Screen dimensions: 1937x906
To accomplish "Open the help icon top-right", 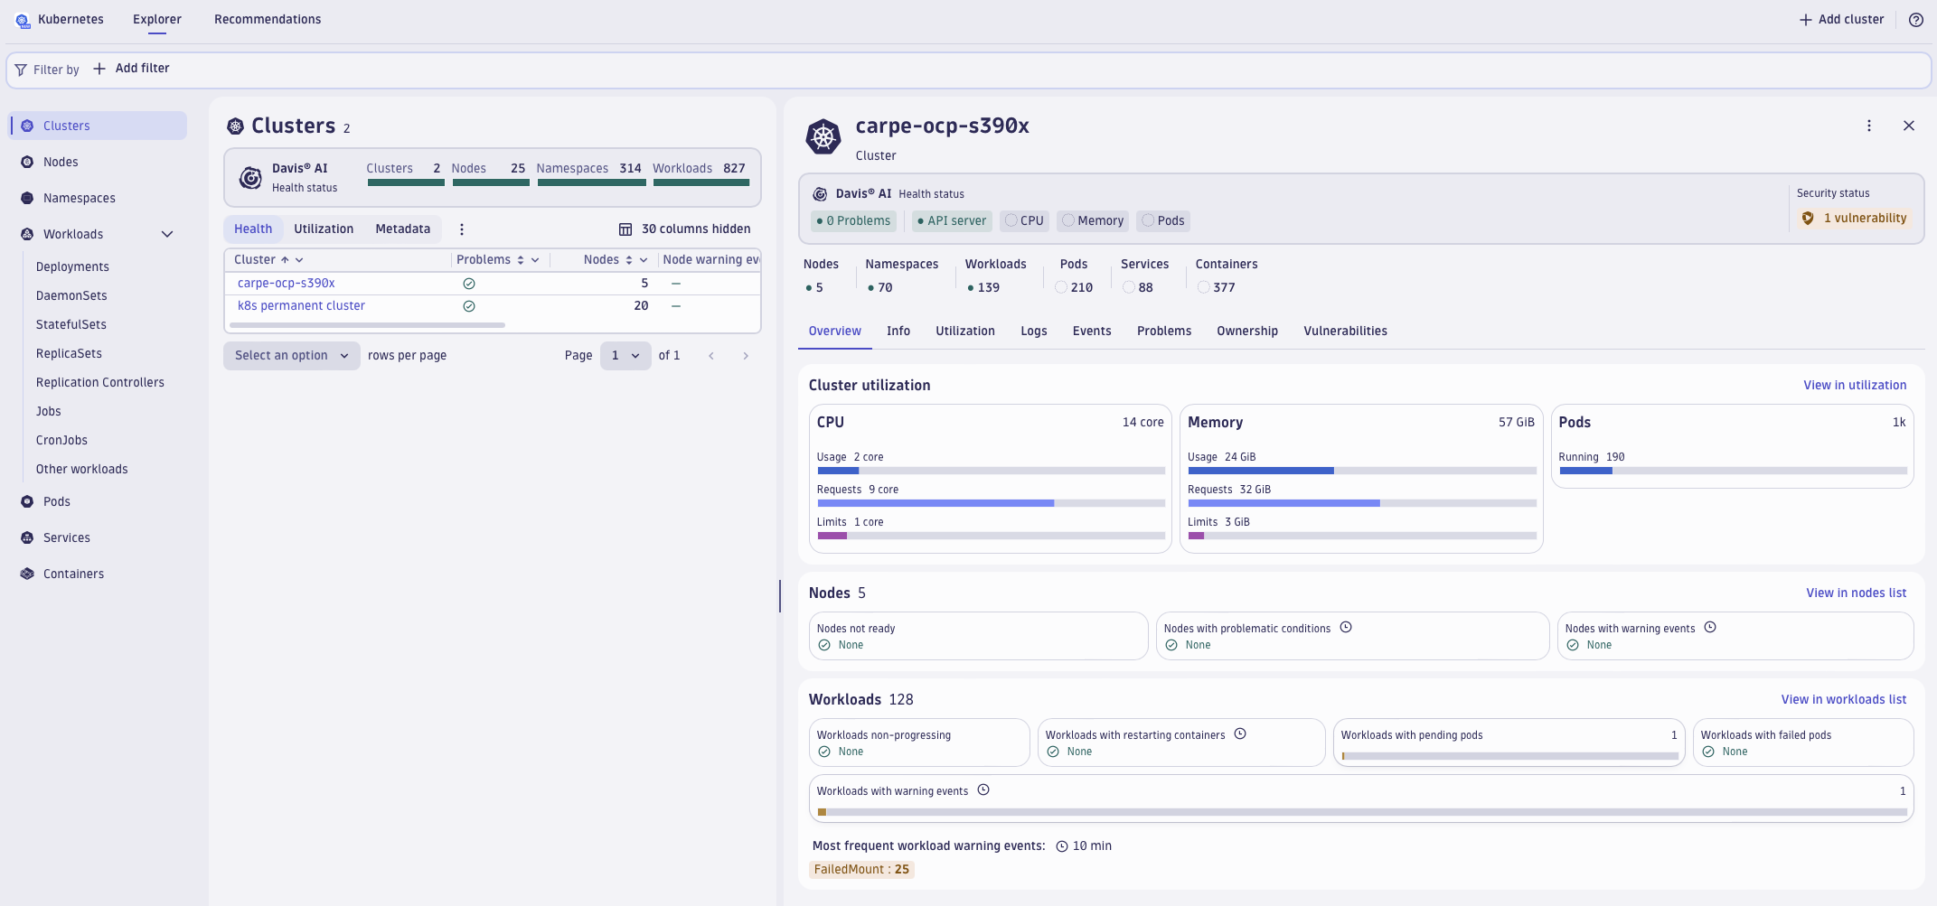I will [1915, 19].
